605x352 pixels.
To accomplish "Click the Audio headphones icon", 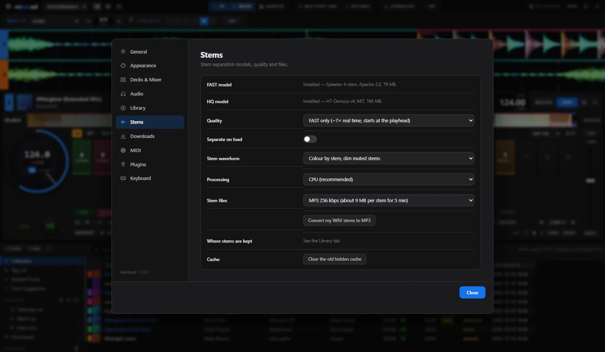I will [x=123, y=94].
